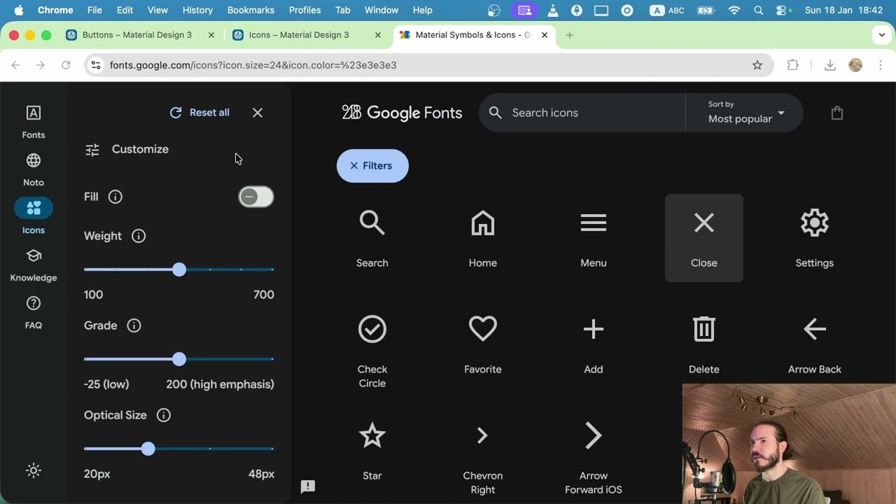Click the Weight slider handle

click(x=179, y=269)
